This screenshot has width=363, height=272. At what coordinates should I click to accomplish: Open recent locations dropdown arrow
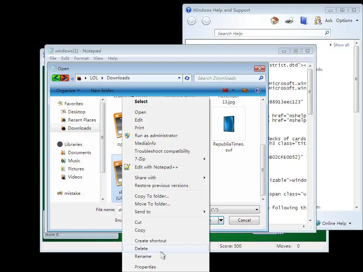[x=72, y=78]
